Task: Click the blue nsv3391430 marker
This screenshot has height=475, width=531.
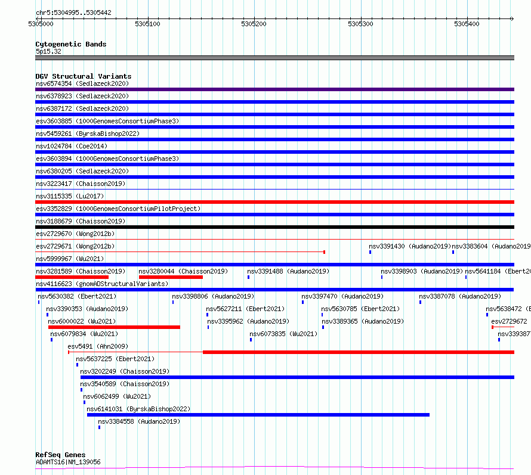Action: [370, 252]
